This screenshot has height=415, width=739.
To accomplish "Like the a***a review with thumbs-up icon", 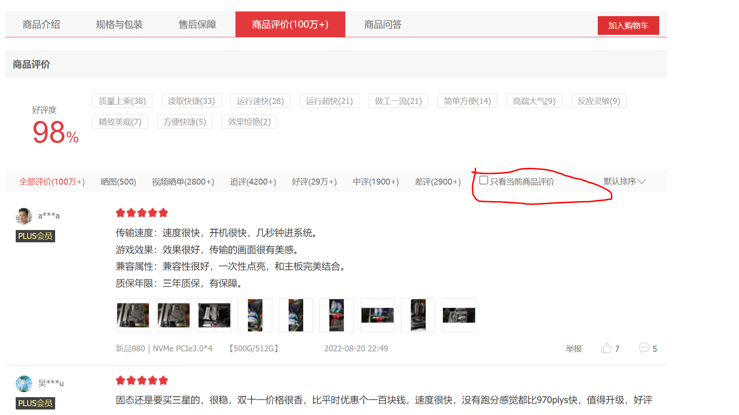I will pyautogui.click(x=606, y=348).
